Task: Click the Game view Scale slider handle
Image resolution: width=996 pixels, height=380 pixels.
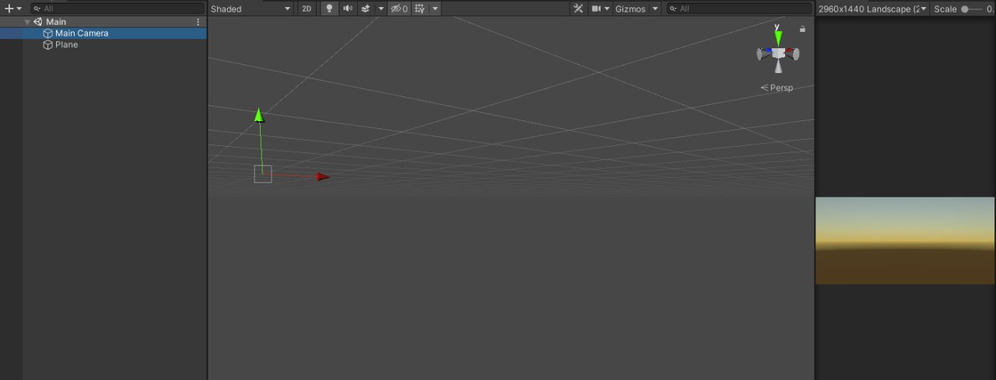Action: point(965,9)
